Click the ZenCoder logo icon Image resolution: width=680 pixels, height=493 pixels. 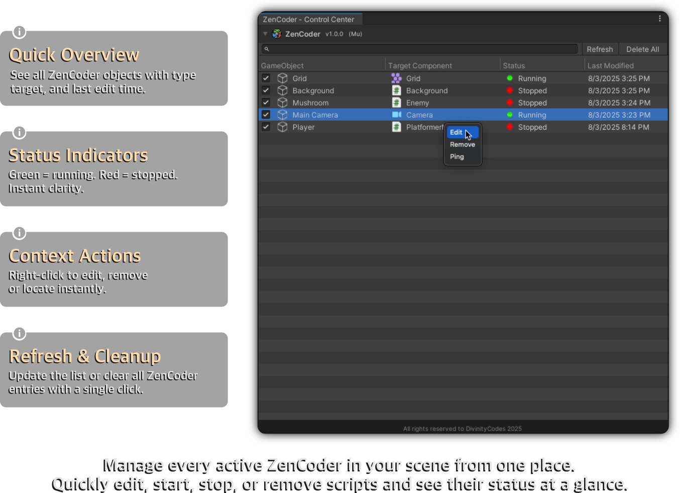pyautogui.click(x=277, y=34)
